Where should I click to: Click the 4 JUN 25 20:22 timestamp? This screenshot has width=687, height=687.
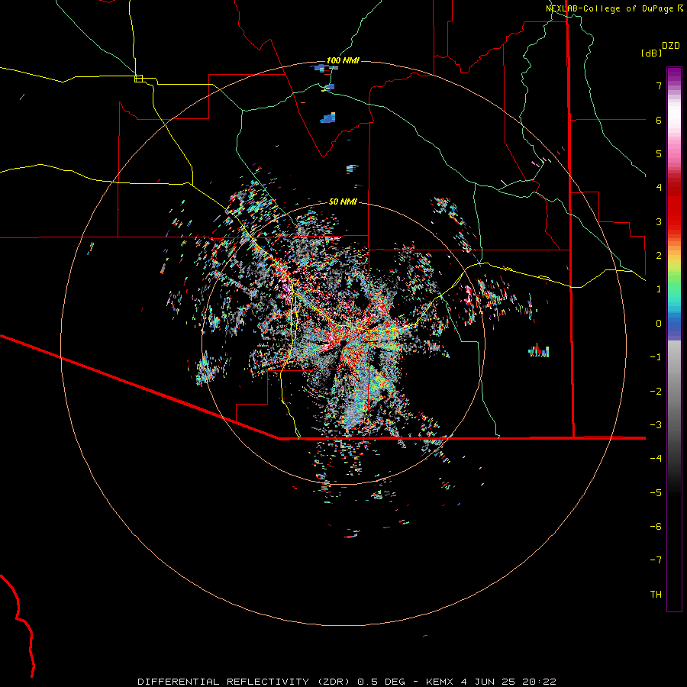[508, 682]
